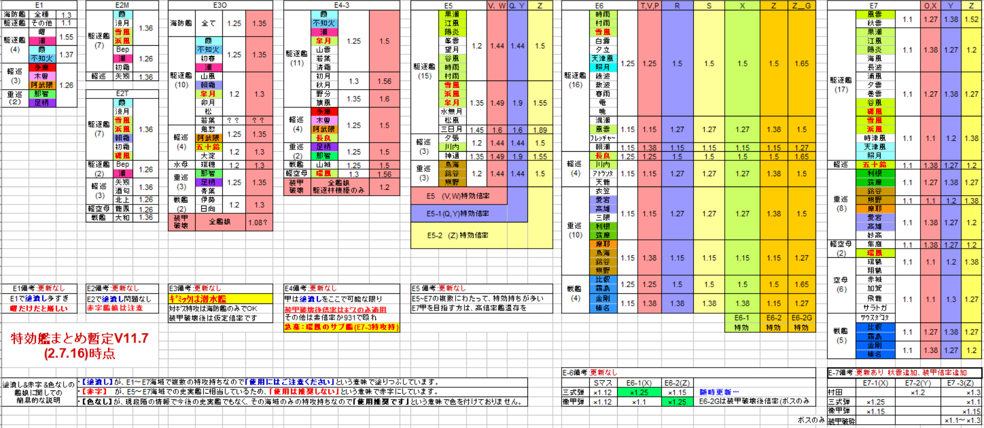
Task: Click the 時津風 destroyer cell in E7
Action: (x=874, y=138)
